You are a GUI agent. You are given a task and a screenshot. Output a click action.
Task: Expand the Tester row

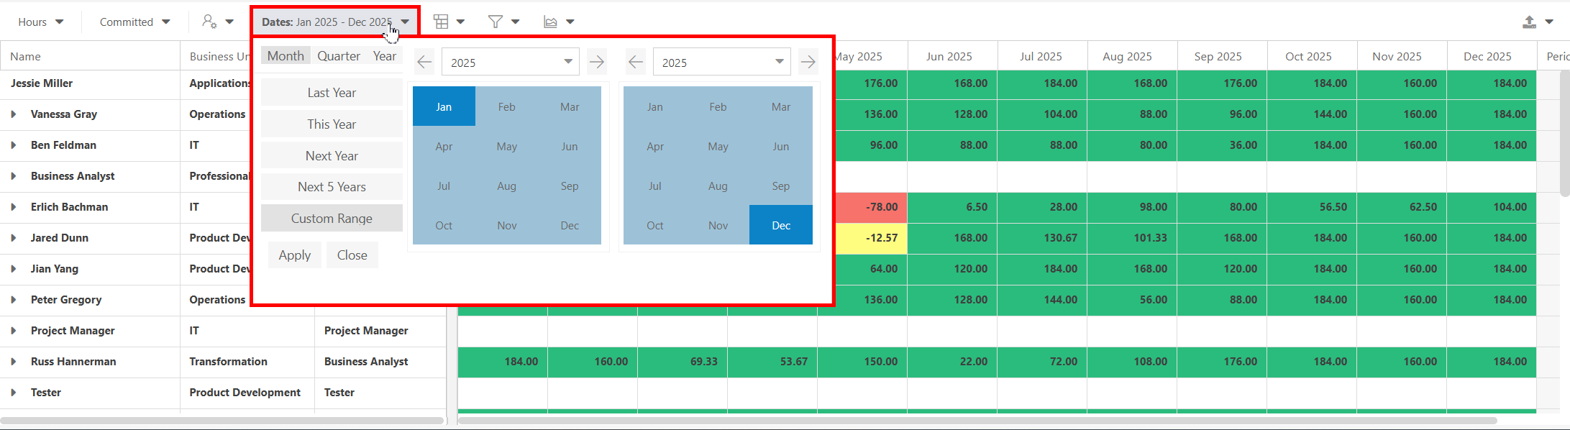click(x=14, y=393)
